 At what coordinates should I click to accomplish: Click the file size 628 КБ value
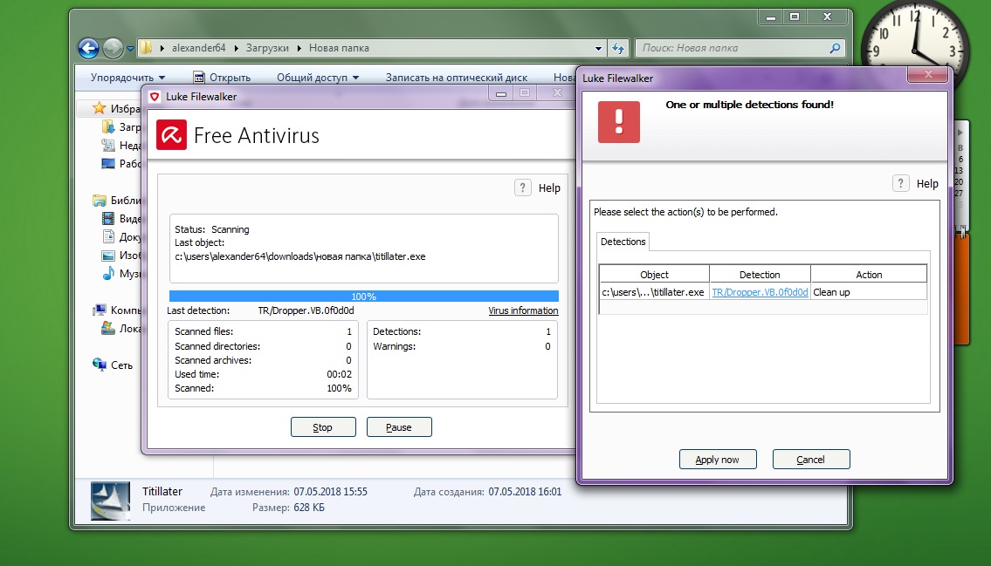click(x=309, y=508)
